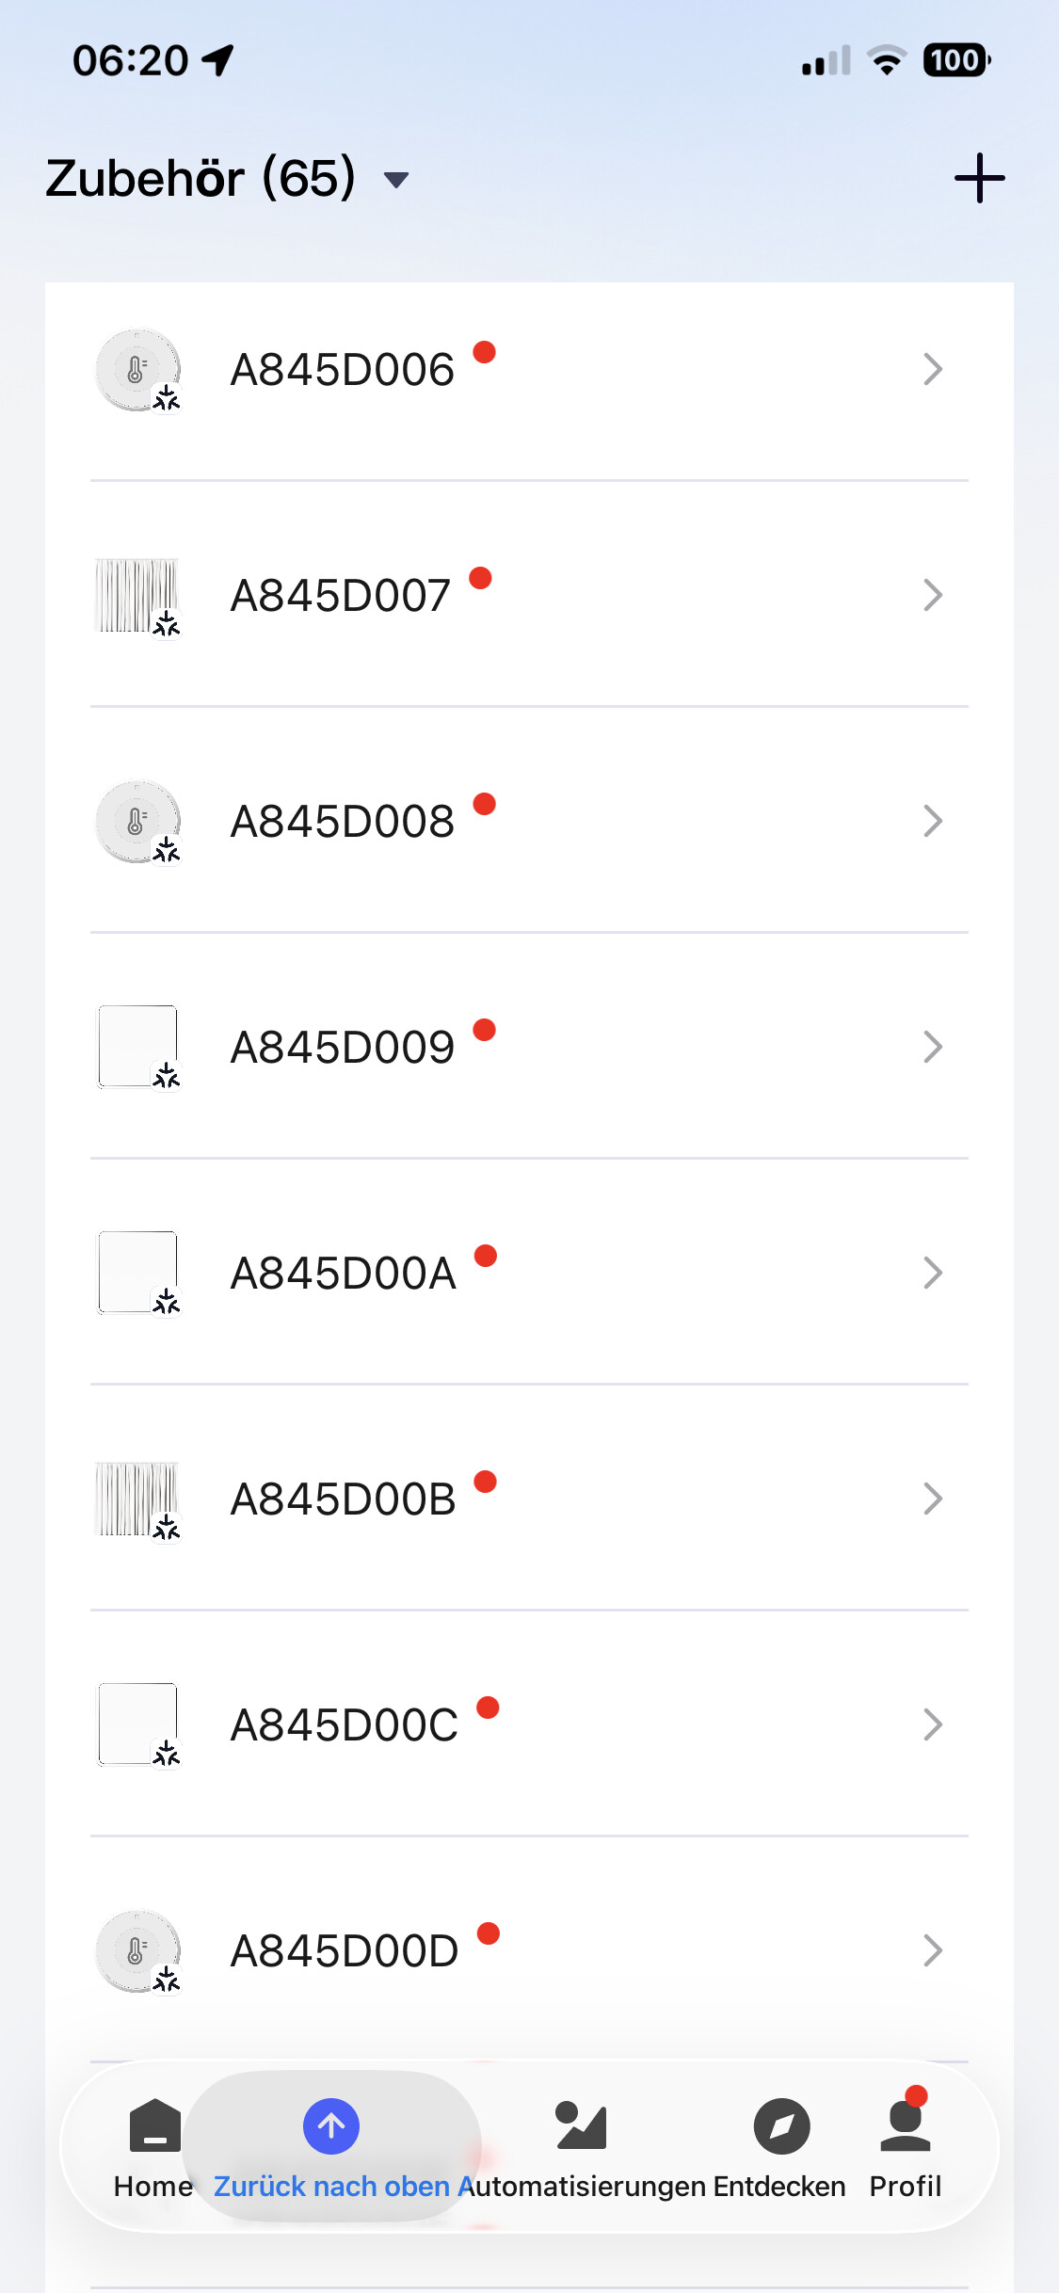Image resolution: width=1059 pixels, height=2293 pixels.
Task: Select the A845D007 device name
Action: [x=341, y=596]
